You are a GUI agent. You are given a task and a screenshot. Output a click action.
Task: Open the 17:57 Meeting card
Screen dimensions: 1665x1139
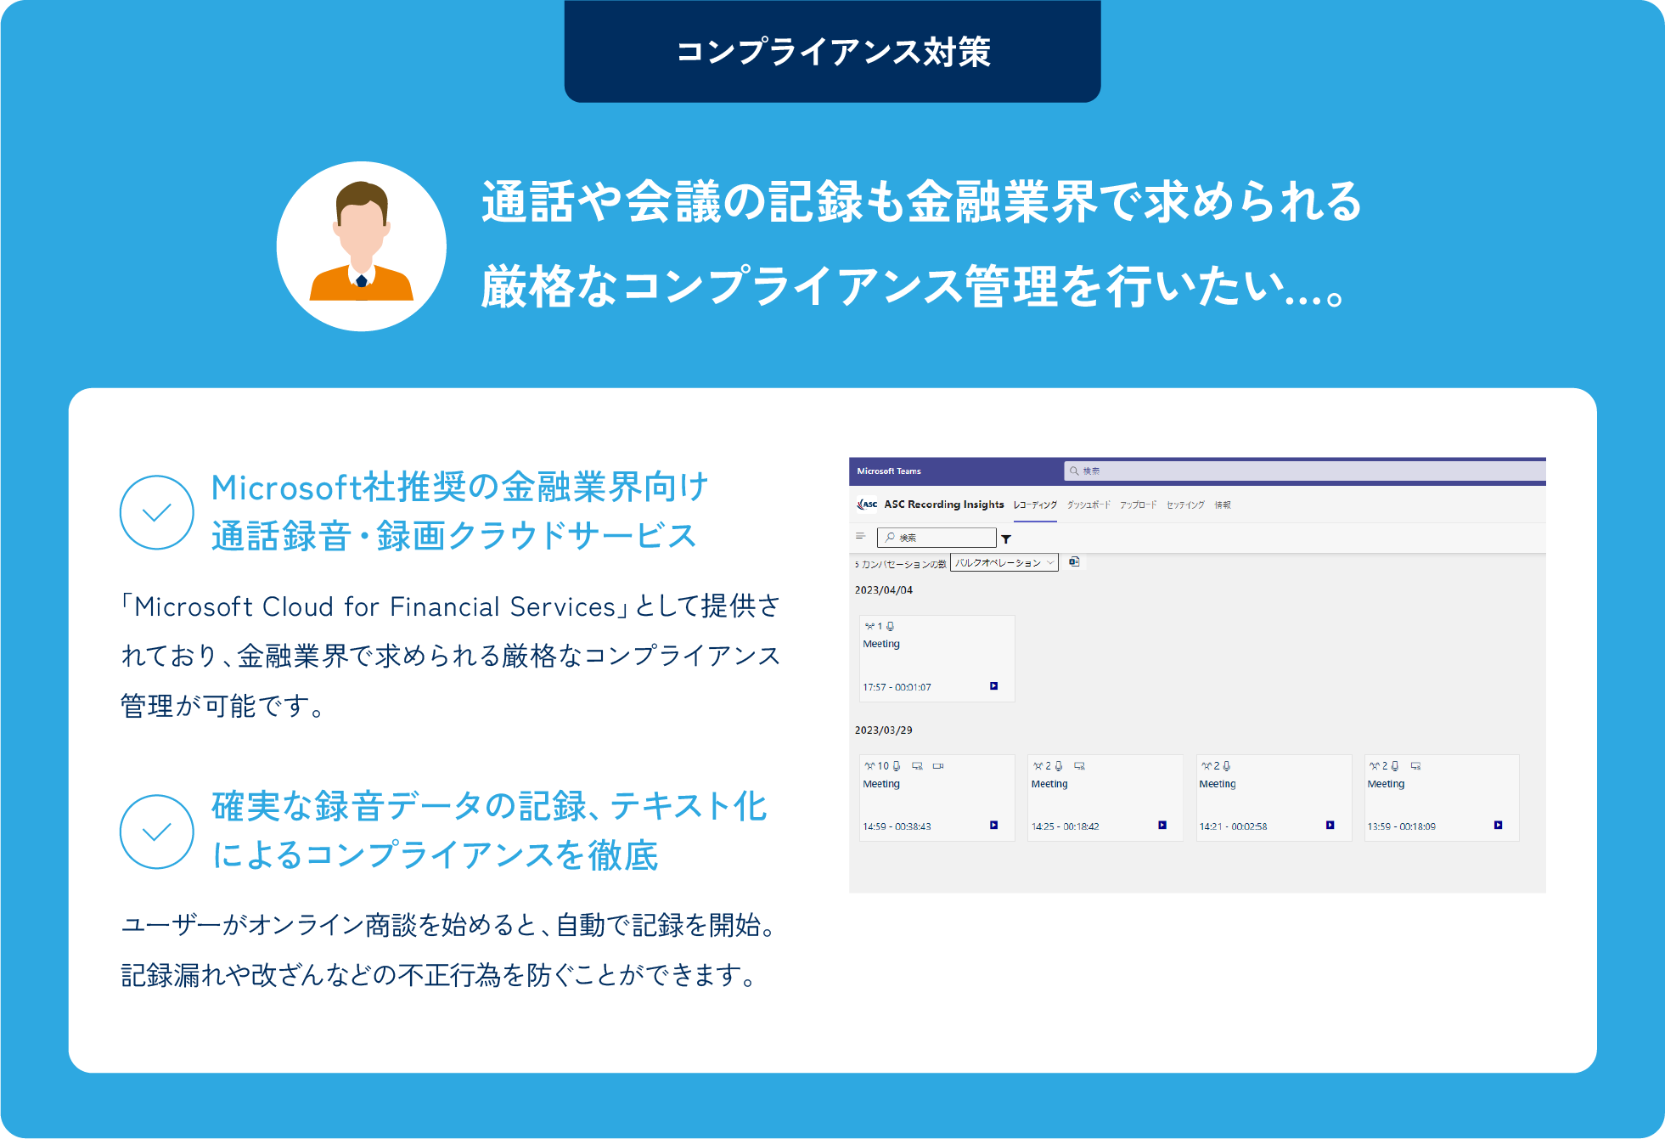point(937,658)
